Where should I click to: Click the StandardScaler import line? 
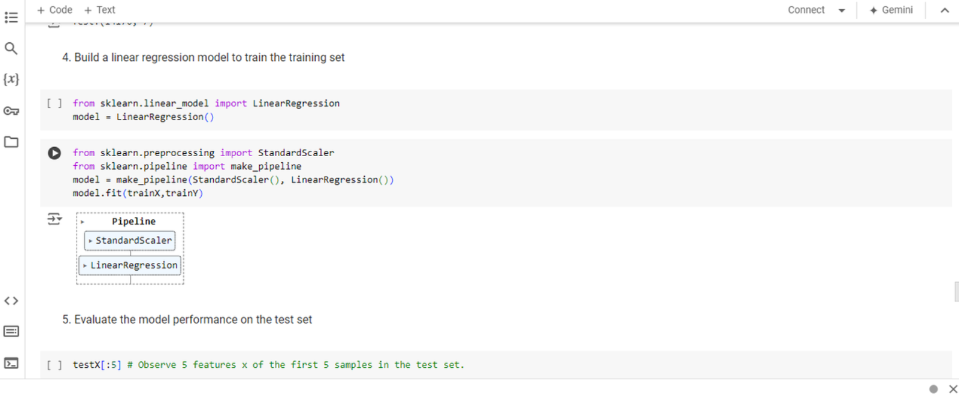pos(204,153)
